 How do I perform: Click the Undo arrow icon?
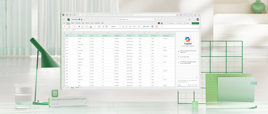tap(64, 27)
